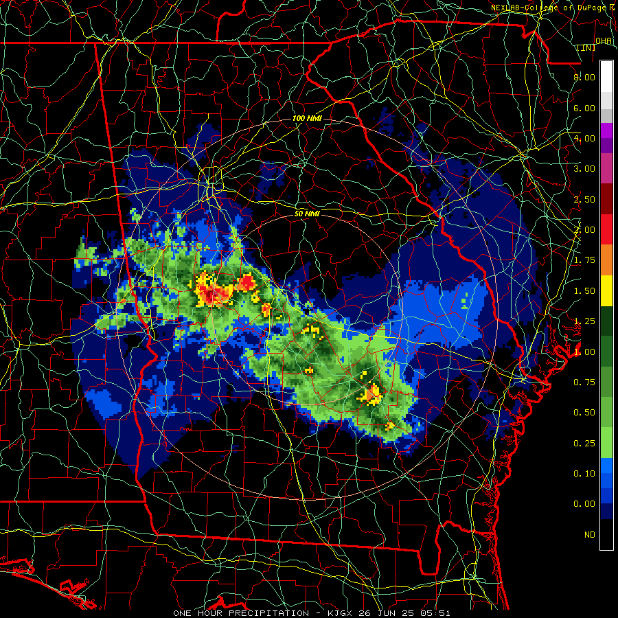Click the 3.00 legend value
Screen dimensions: 618x618
pos(584,169)
